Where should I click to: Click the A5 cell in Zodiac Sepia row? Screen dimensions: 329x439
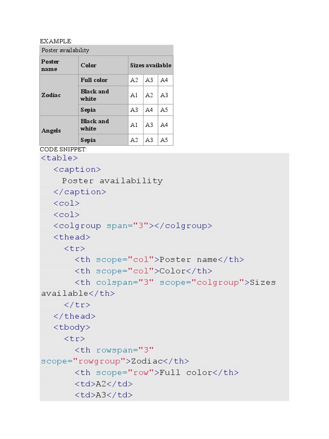tap(164, 110)
